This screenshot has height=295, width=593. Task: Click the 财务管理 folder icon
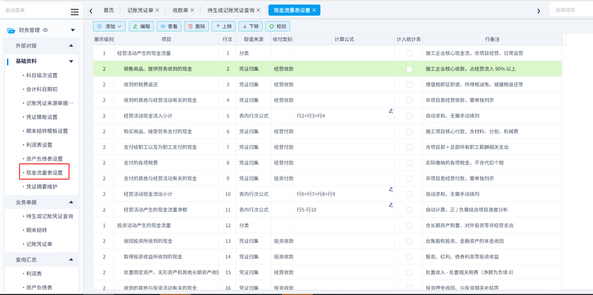click(x=11, y=30)
